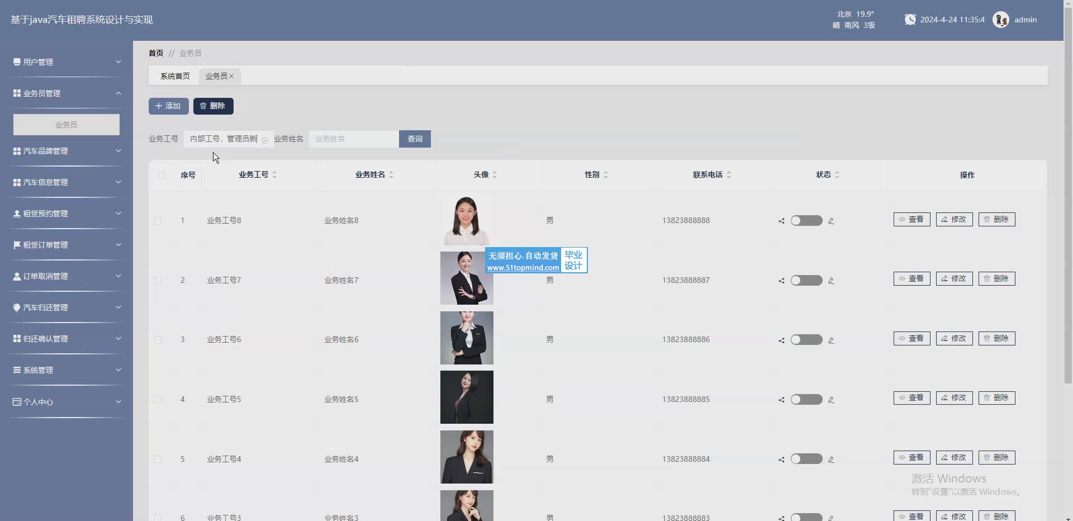Viewport: 1073px width, 521px height.
Task: Toggle status switch for 业务工号8
Action: tap(806, 220)
